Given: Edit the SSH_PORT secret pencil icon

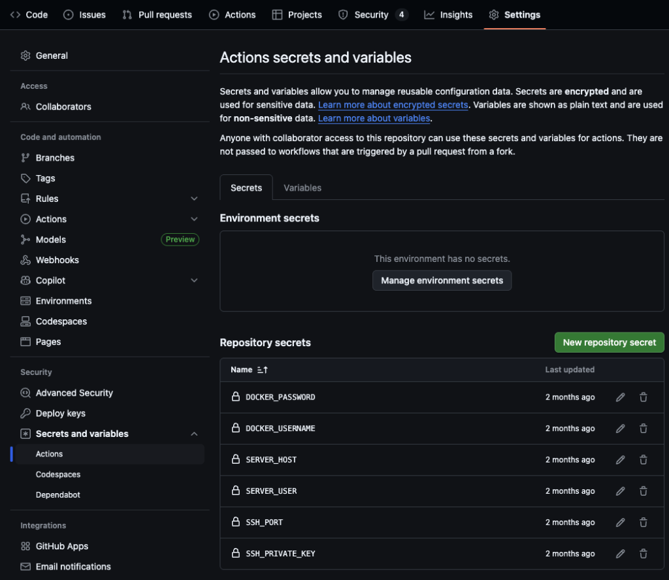Looking at the screenshot, I should click(621, 523).
